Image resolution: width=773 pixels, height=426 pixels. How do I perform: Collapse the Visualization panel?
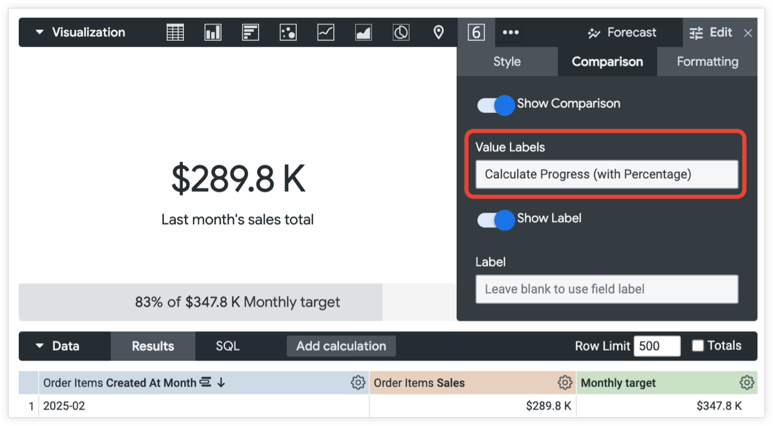point(38,32)
